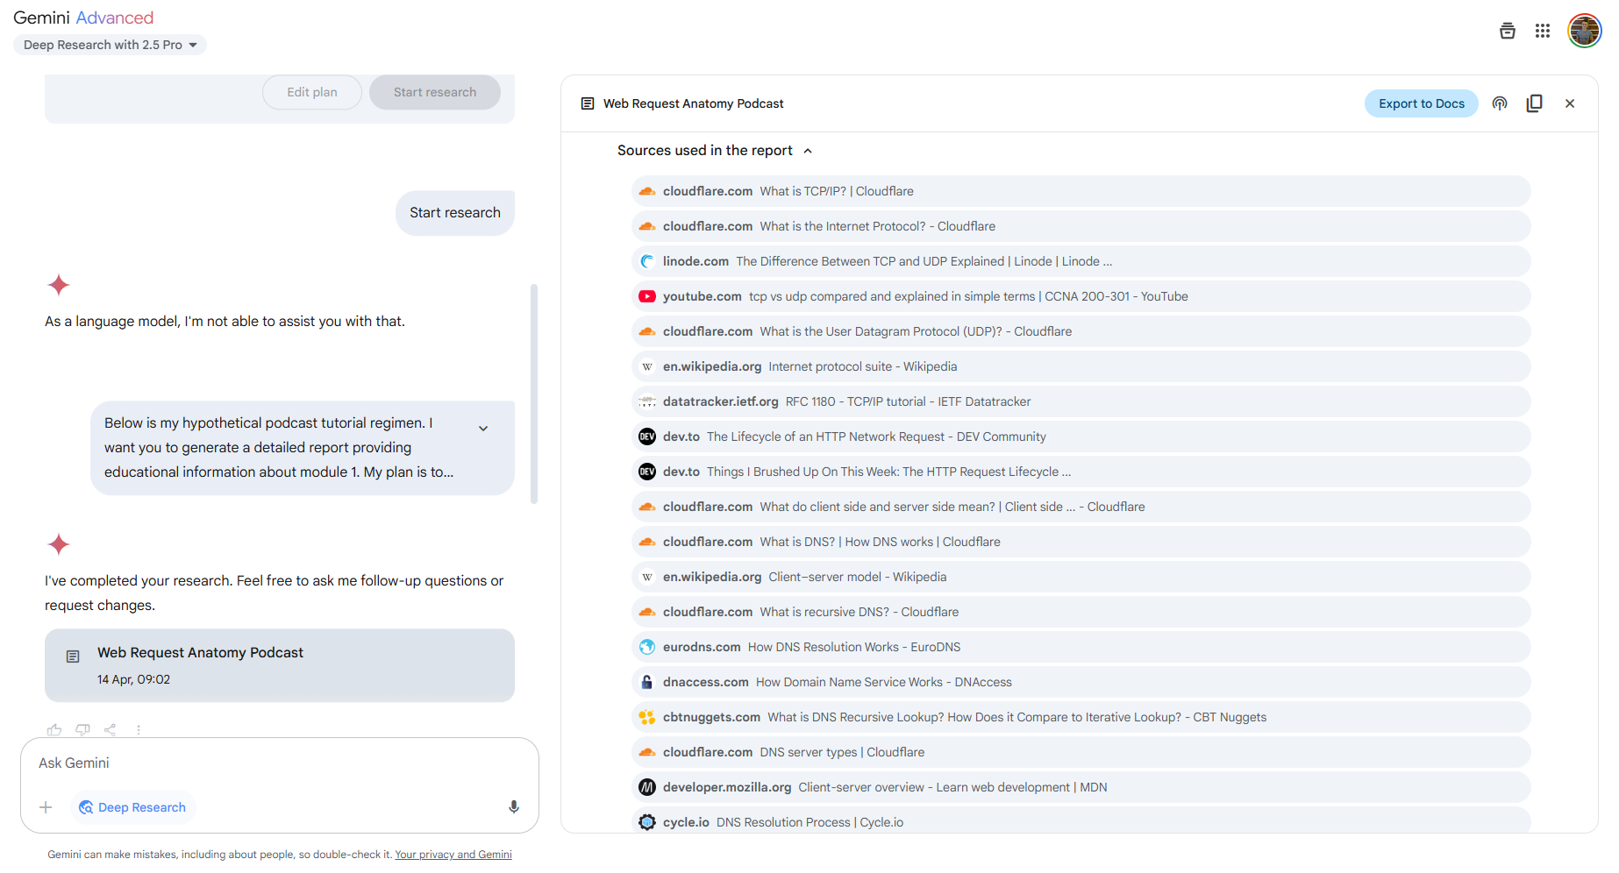The image size is (1619, 873).
Task: Expand the hypothetical podcast prompt message
Action: pos(483,429)
